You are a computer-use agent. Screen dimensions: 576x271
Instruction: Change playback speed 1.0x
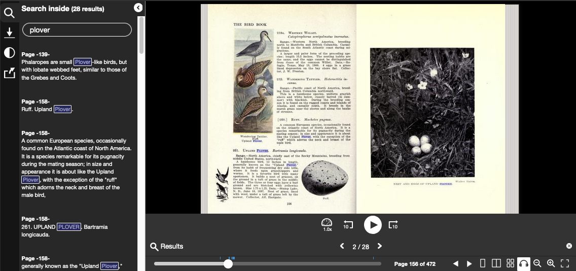coord(327,225)
